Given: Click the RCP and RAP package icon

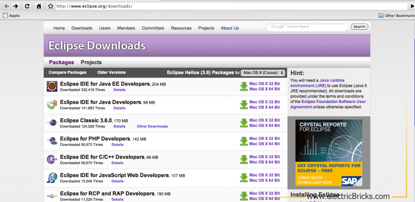Looking at the screenshot, I should 52,196.
